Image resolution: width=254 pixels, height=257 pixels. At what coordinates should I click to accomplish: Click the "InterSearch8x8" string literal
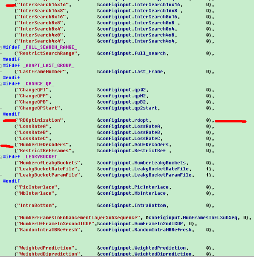(x=40, y=23)
